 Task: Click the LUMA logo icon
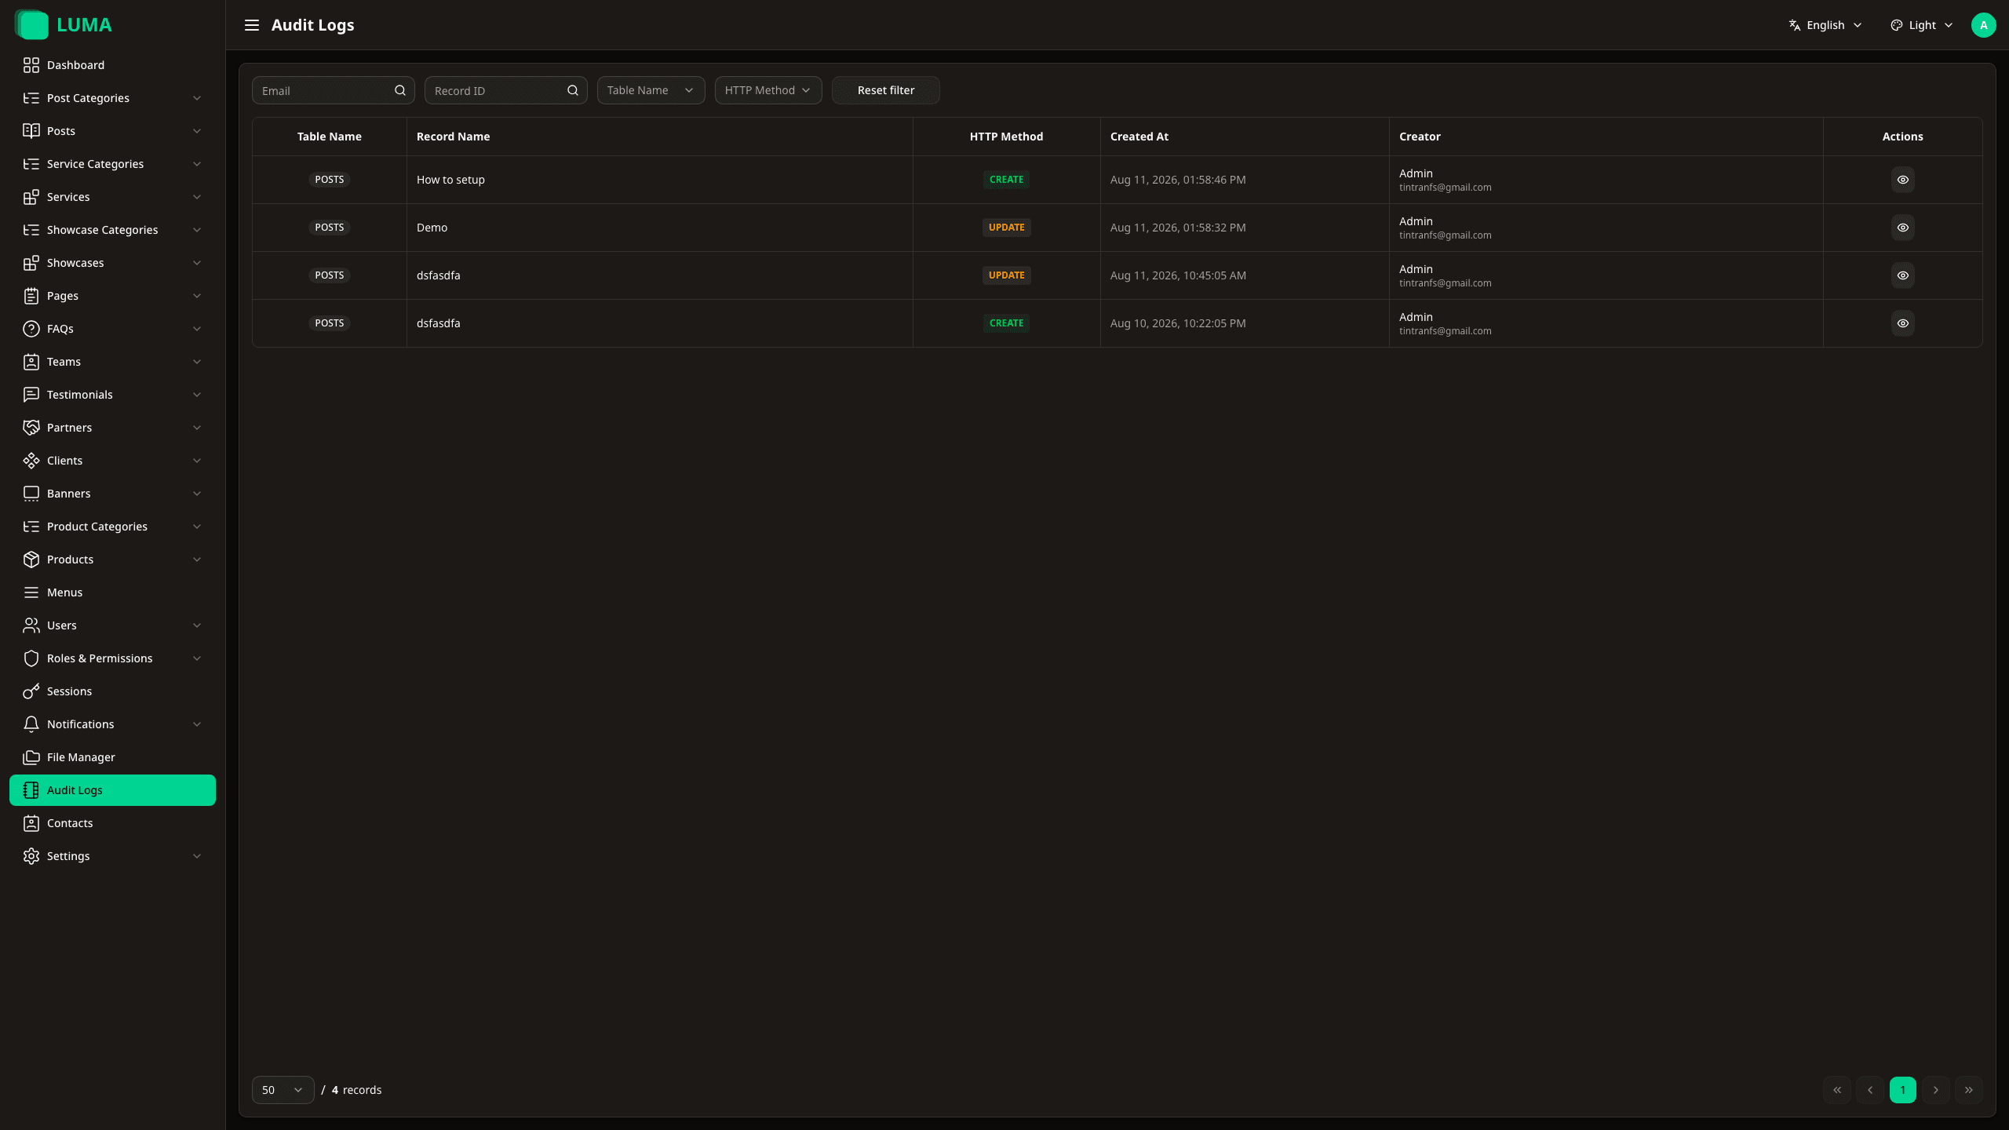pyautogui.click(x=31, y=25)
